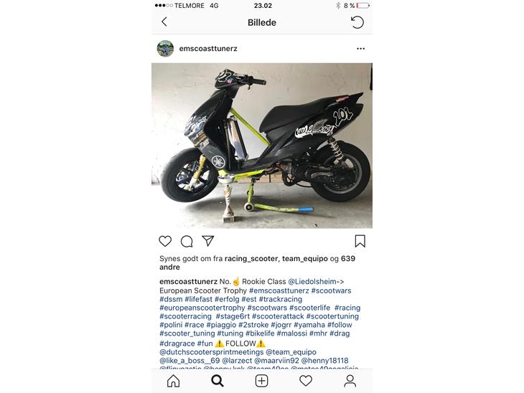Open the profile person tab

point(350,381)
